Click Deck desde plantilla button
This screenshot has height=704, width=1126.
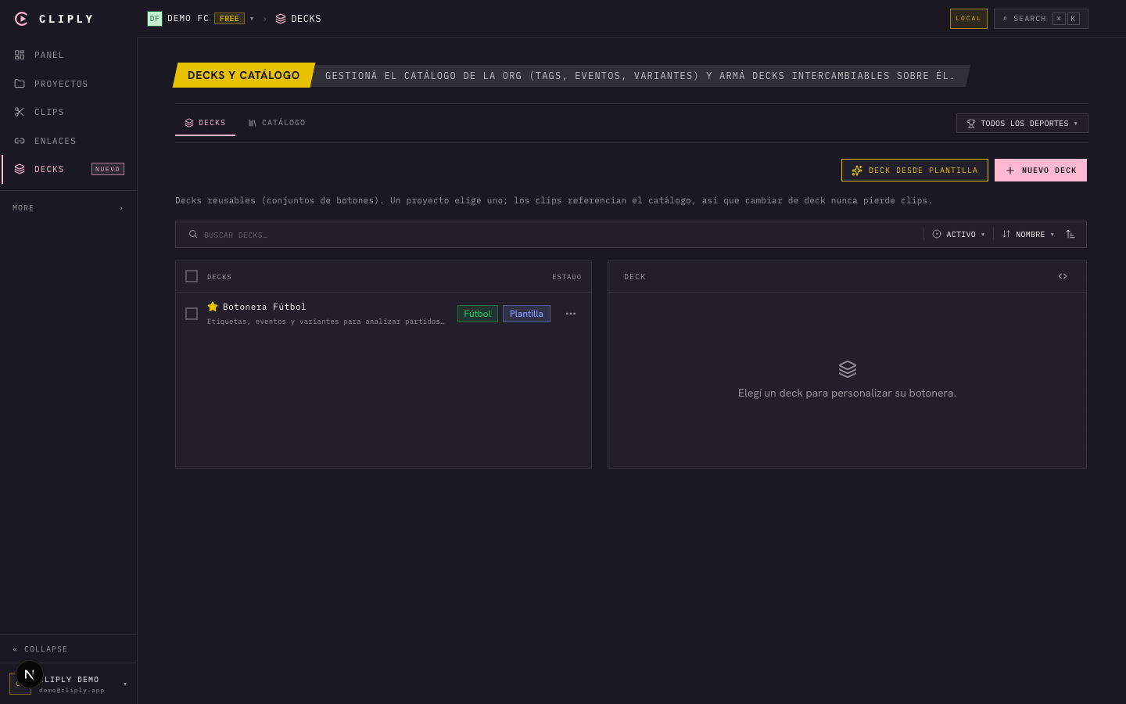(915, 170)
